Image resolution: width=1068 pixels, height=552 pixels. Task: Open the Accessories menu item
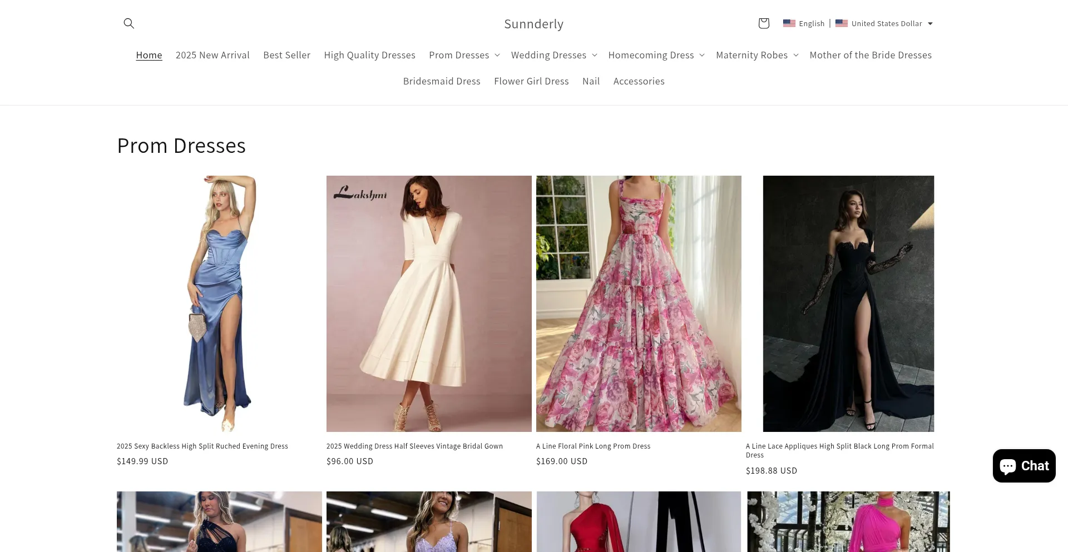coord(639,81)
